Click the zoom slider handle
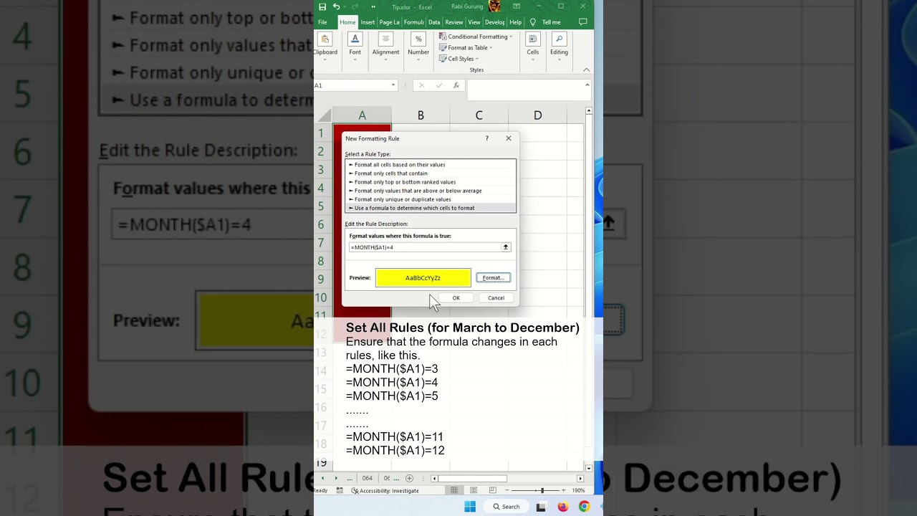Viewport: 917px width, 516px height. (x=542, y=491)
